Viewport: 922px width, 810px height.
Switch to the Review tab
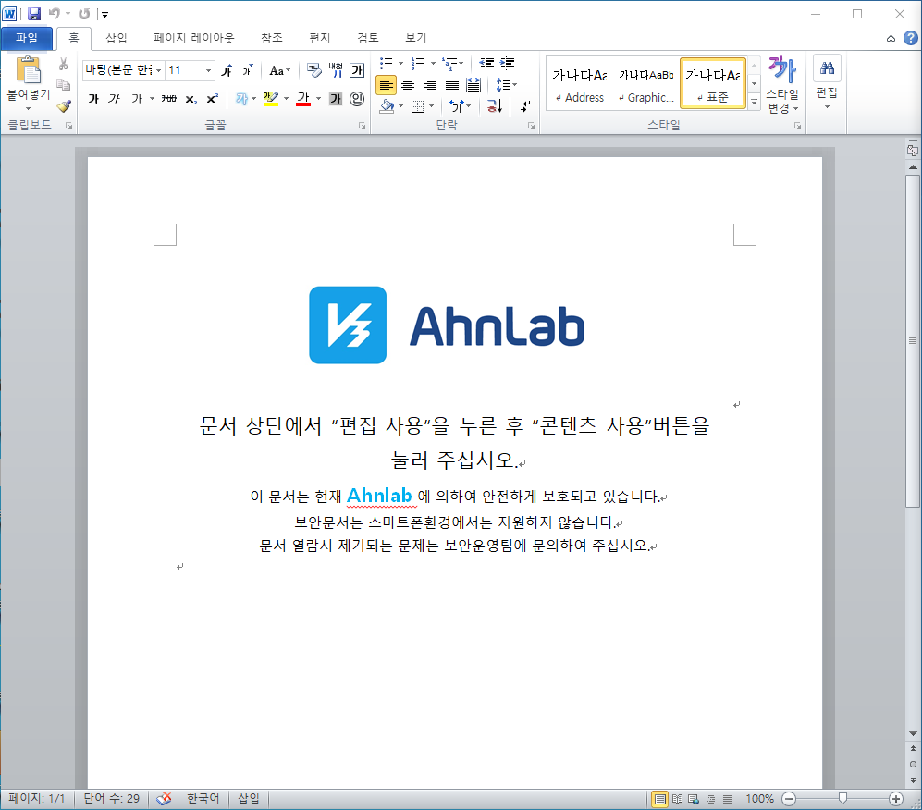pyautogui.click(x=368, y=38)
